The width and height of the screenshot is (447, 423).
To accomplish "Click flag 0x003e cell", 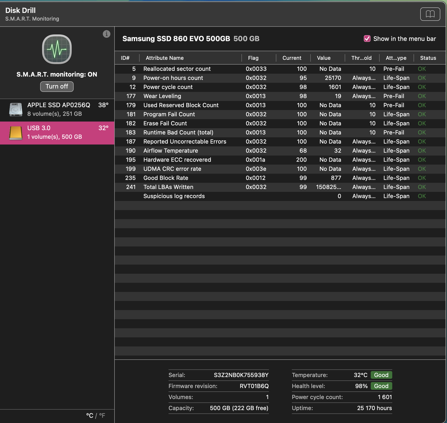I will 256,169.
